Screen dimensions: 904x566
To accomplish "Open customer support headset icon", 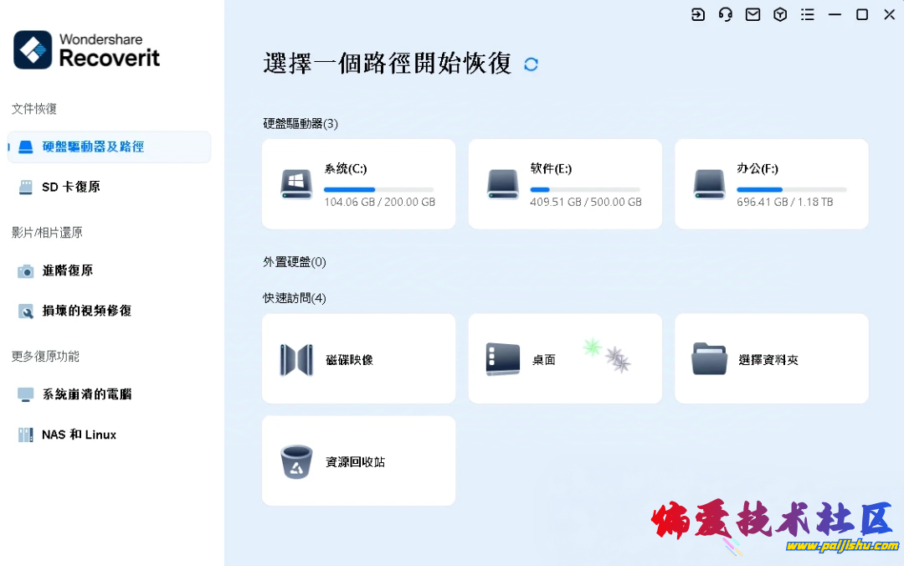I will [x=726, y=14].
